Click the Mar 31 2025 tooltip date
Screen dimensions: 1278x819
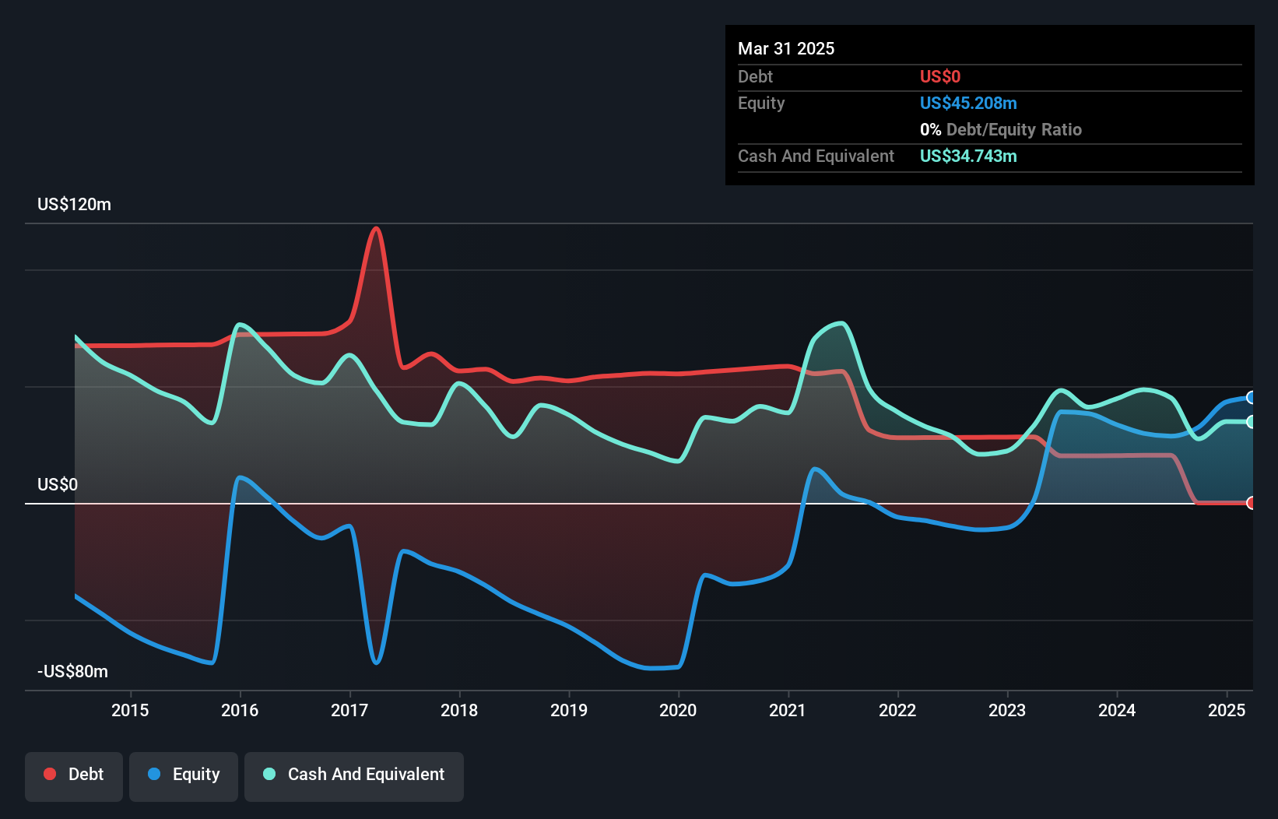point(786,49)
